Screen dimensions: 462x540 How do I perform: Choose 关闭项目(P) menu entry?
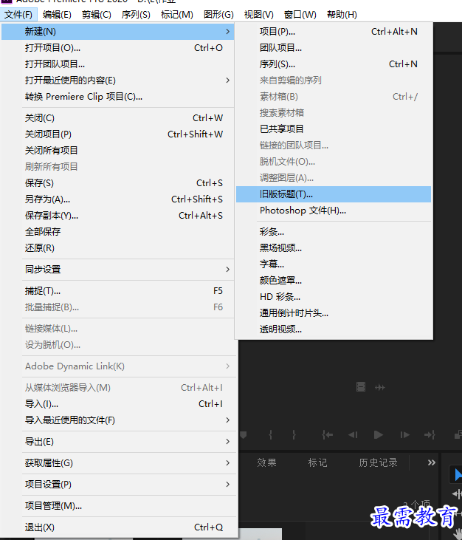click(117, 134)
